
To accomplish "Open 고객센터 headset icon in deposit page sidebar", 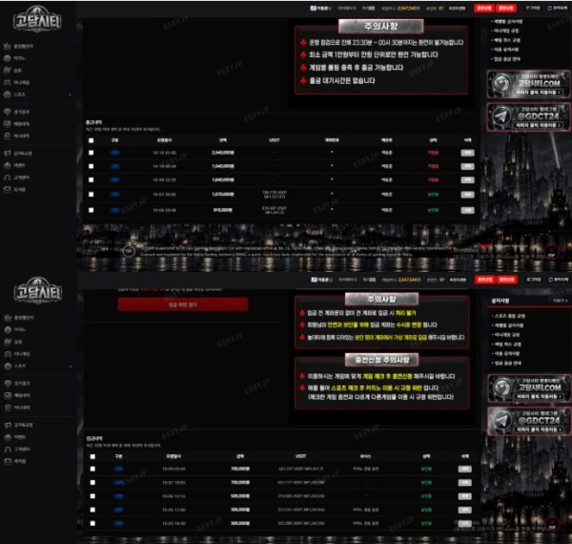I will [x=8, y=450].
